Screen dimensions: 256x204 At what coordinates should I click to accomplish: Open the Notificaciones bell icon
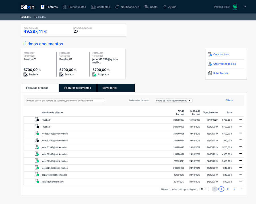click(117, 7)
